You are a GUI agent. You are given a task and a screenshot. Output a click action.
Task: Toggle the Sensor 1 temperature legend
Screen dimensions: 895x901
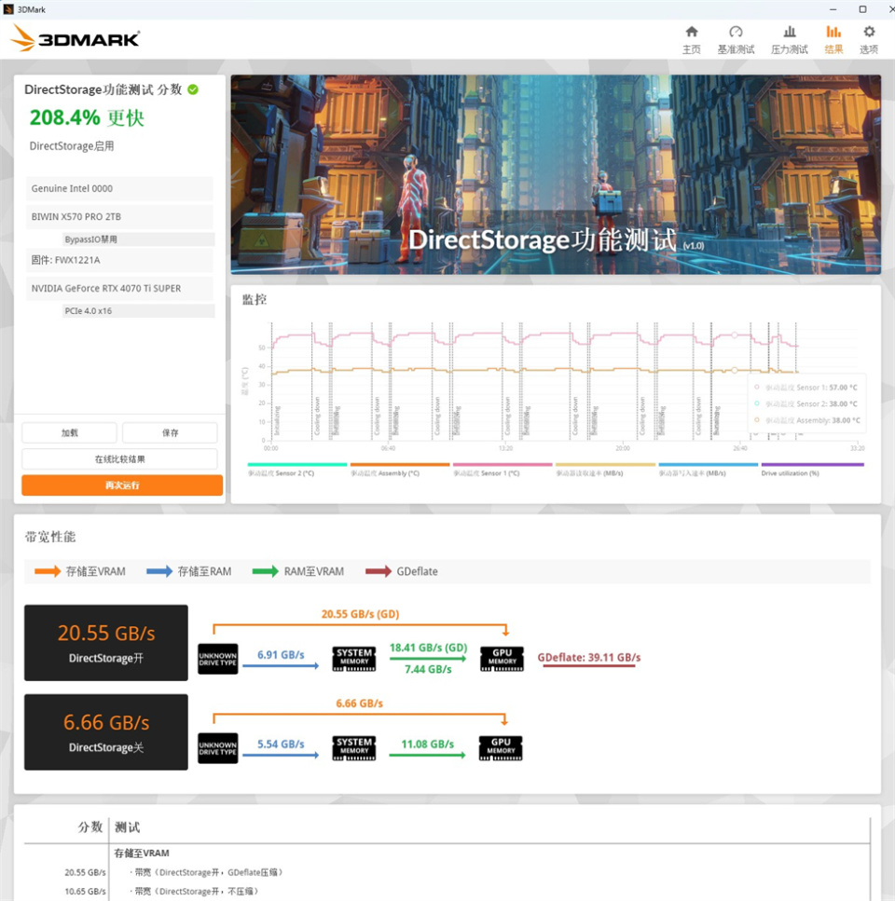coord(503,470)
